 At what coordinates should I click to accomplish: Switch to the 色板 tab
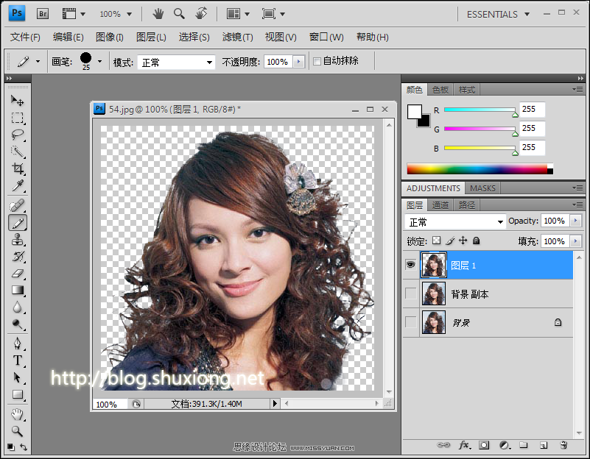(x=440, y=90)
